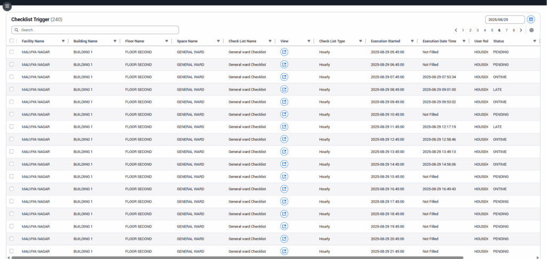Image resolution: width=547 pixels, height=259 pixels.
Task: Open view icon for 14:45:00 row
Action: click(284, 164)
